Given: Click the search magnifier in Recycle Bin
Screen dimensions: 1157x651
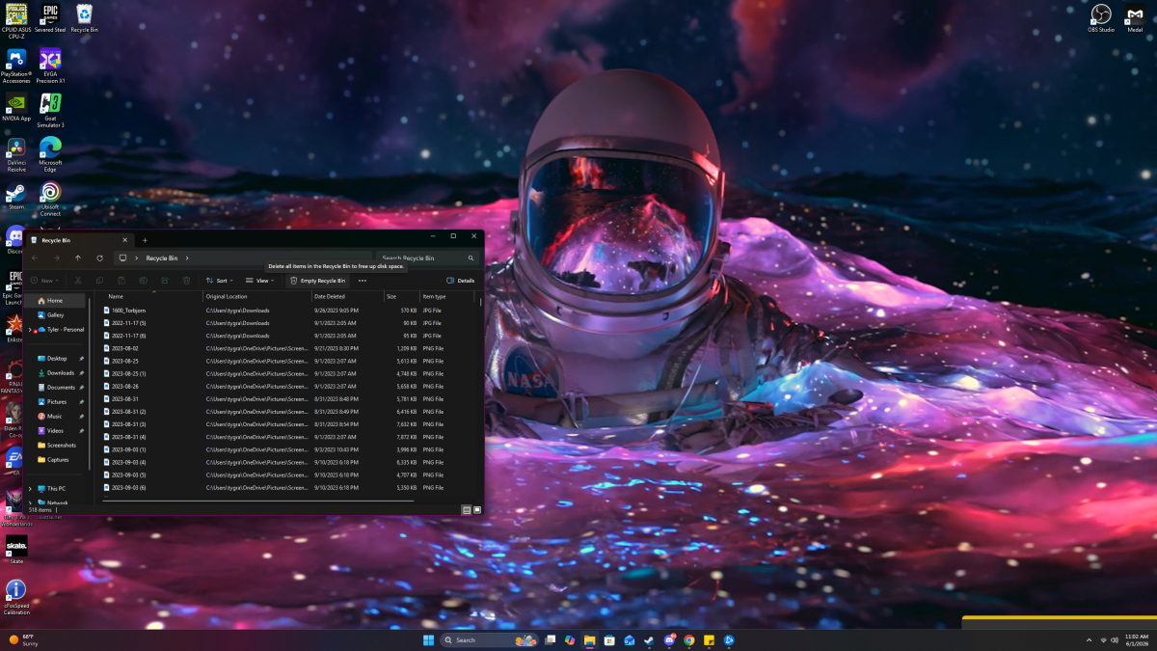Looking at the screenshot, I should [471, 258].
